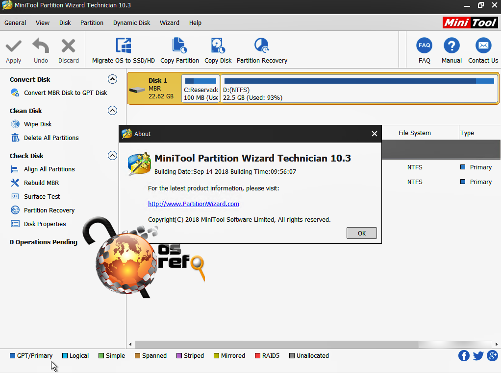501x373 pixels.
Task: Click the Undo arrow icon
Action: click(41, 46)
